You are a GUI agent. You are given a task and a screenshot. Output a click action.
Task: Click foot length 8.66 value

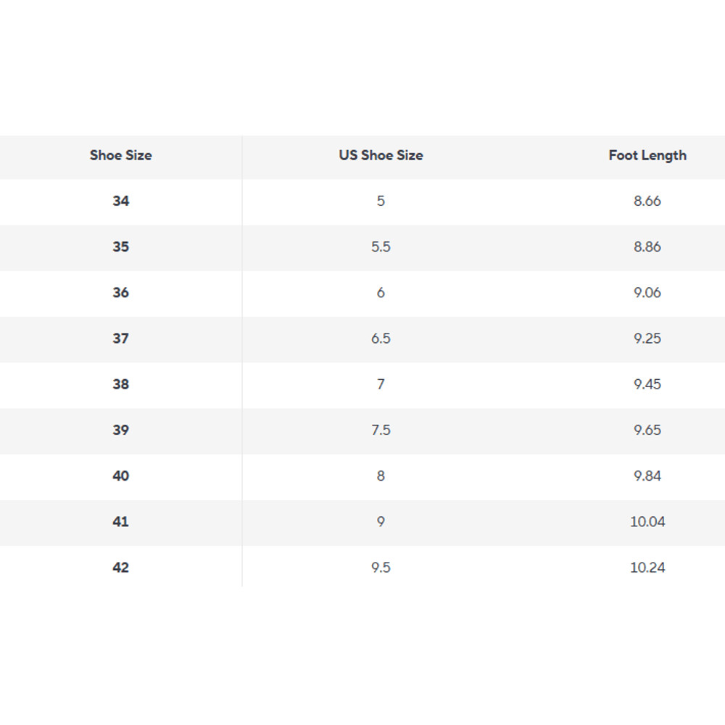tap(647, 201)
